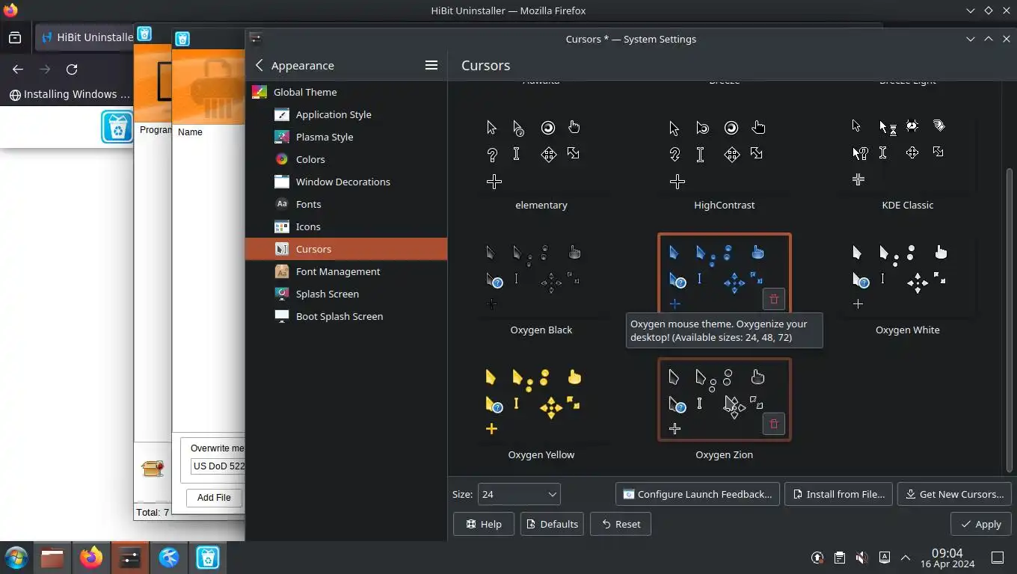Open Firefox from taskbar
This screenshot has width=1017, height=574.
tap(91, 558)
